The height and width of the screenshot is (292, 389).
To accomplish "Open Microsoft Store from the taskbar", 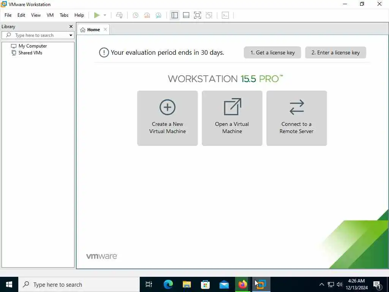I will pos(205,284).
